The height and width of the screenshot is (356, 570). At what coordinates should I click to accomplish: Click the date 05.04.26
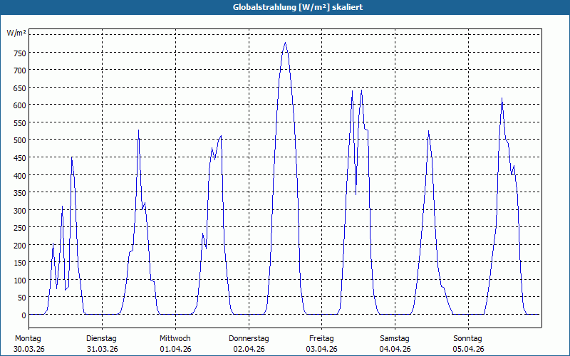click(468, 350)
